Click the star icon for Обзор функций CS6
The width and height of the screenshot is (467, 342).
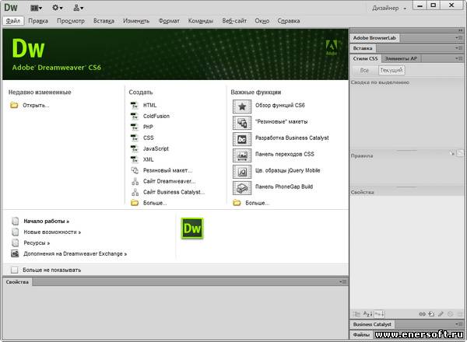(242, 106)
